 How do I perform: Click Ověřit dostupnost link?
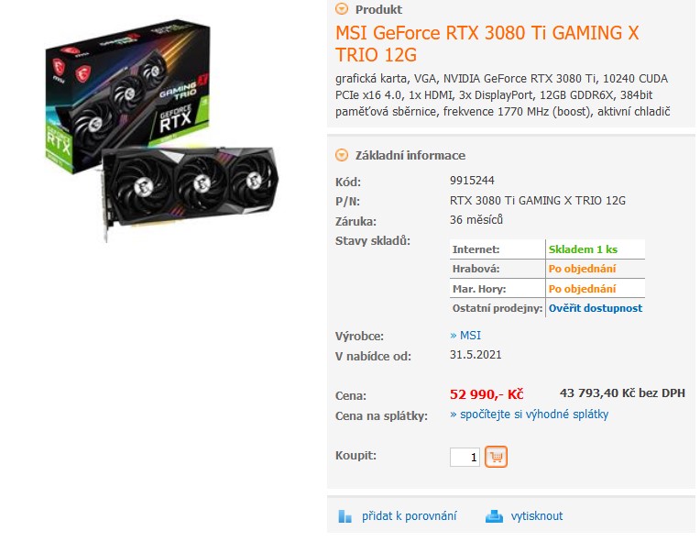point(595,308)
